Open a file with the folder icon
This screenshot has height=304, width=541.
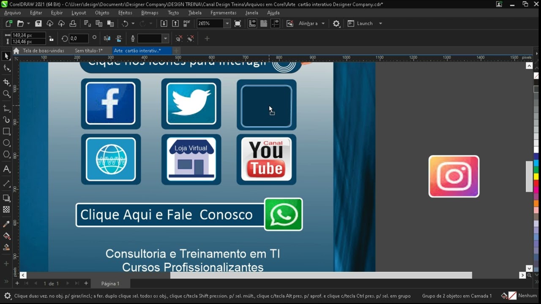click(20, 24)
